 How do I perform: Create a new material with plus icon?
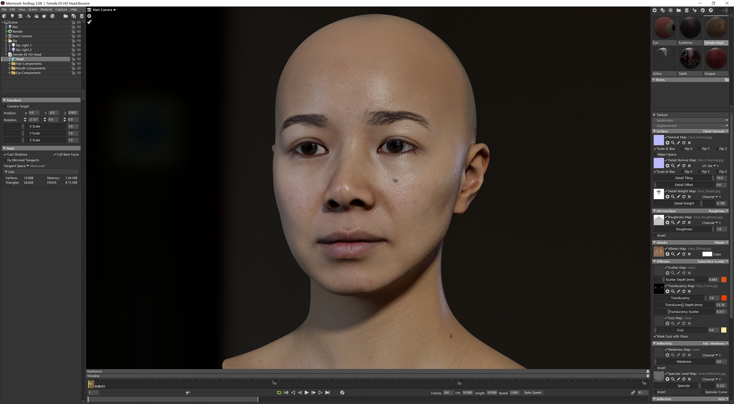655,10
